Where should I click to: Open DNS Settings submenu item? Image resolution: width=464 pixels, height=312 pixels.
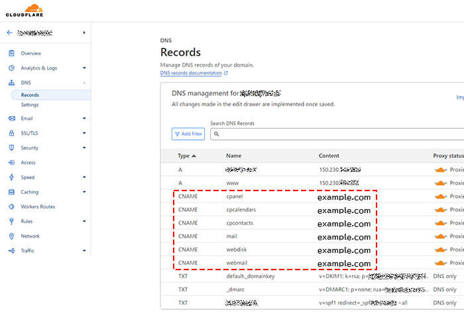tap(30, 105)
